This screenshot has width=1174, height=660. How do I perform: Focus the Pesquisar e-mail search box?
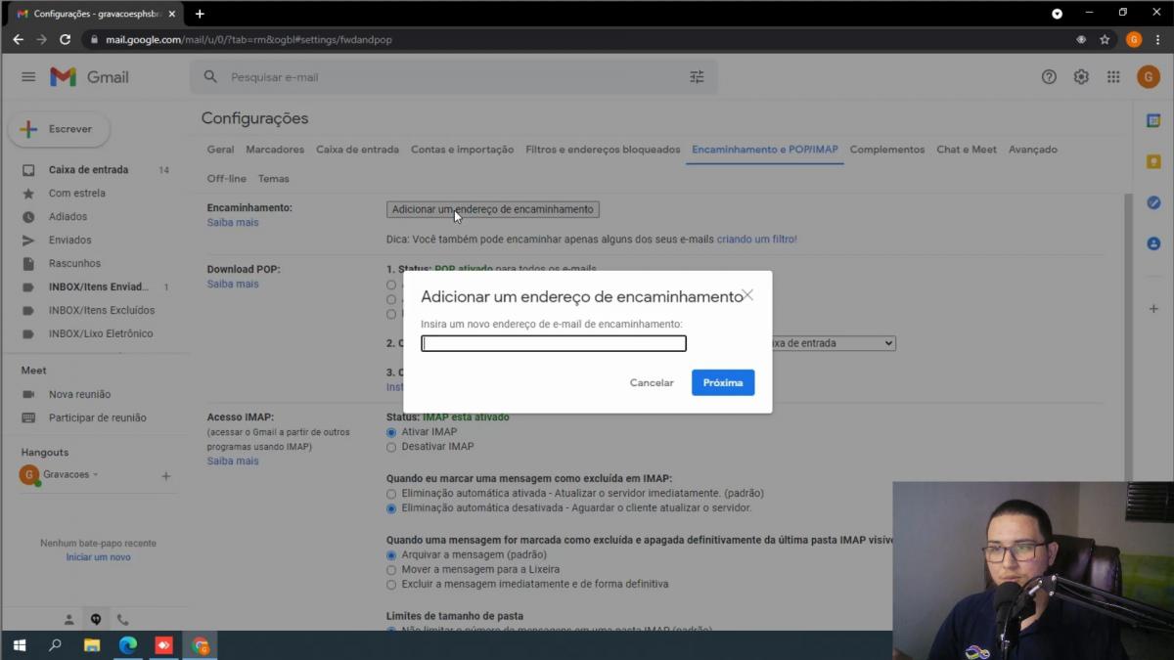pos(455,77)
